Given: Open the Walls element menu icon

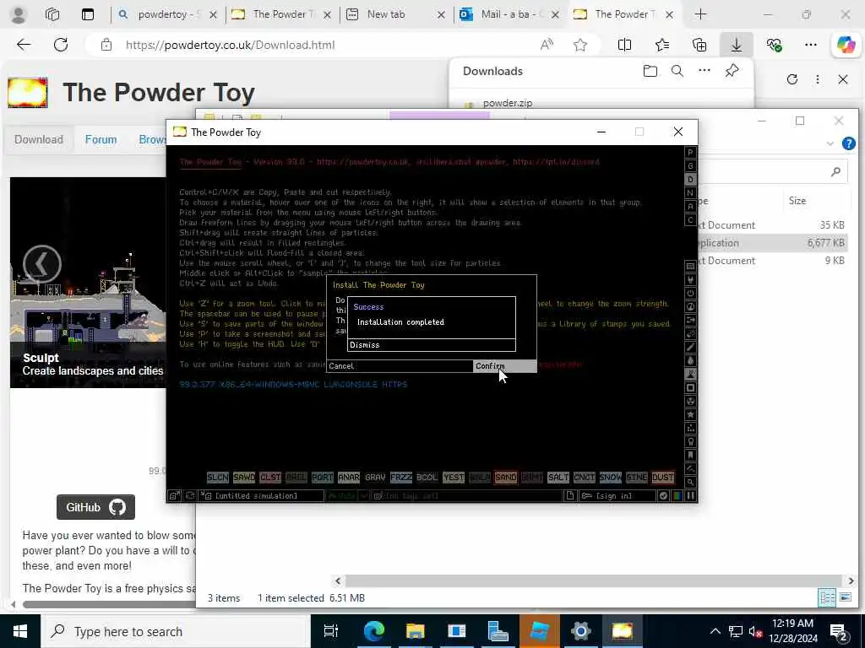Looking at the screenshot, I should click(690, 266).
